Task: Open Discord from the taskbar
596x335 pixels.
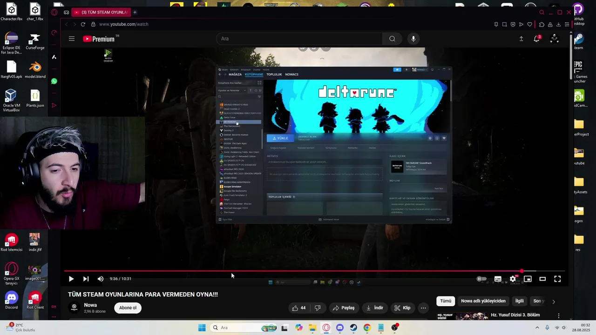Action: pos(339,328)
